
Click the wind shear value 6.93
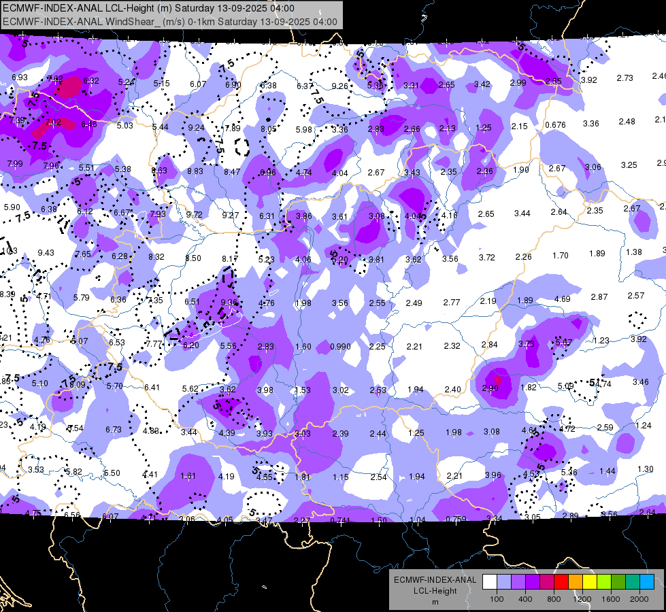pyautogui.click(x=20, y=78)
